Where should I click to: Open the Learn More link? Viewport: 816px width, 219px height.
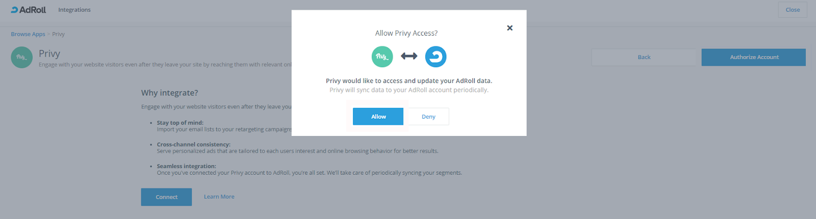(219, 197)
